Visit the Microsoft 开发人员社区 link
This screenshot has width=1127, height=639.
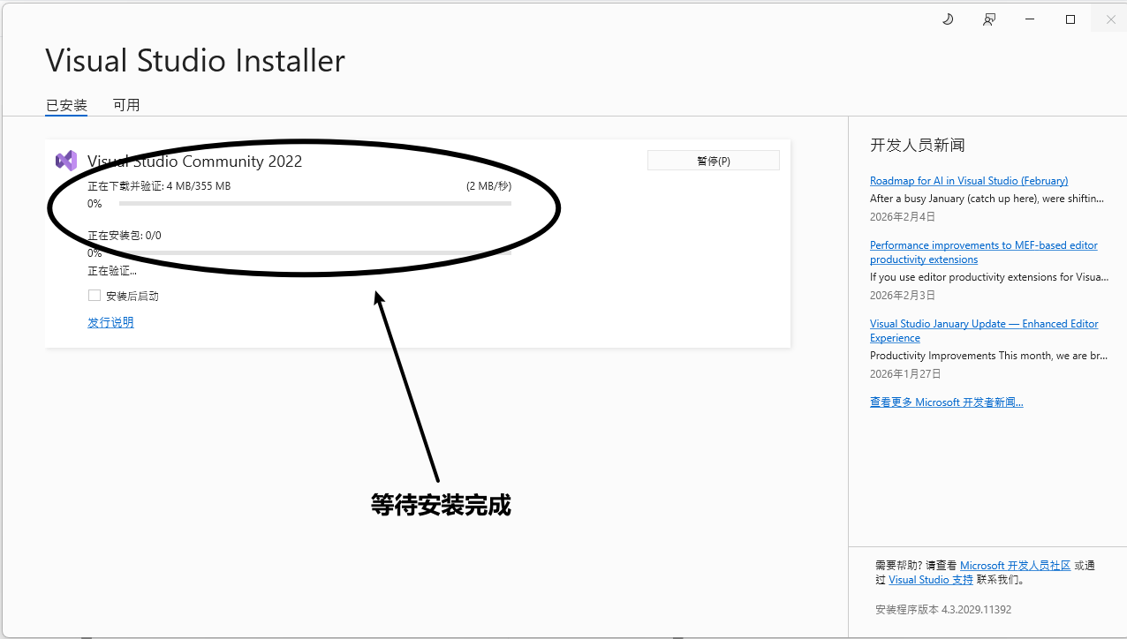pyautogui.click(x=1015, y=566)
